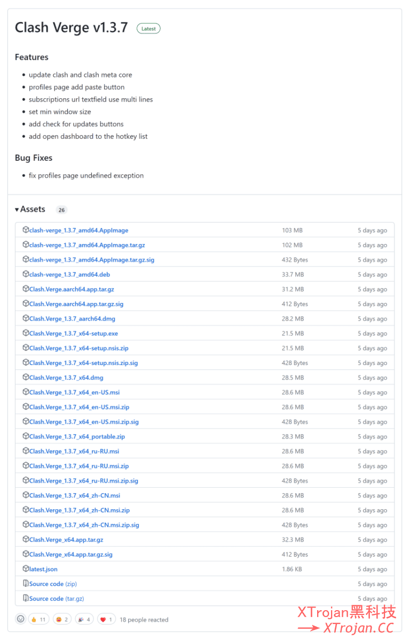Click the heart reaction button
Image resolution: width=410 pixels, height=639 pixels.
tap(106, 620)
